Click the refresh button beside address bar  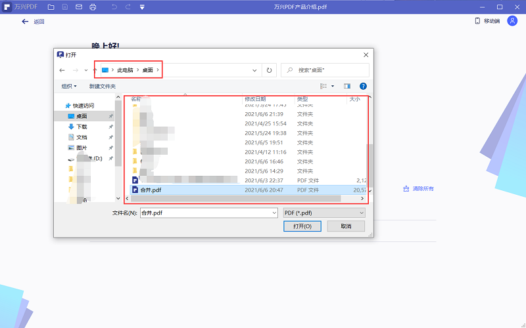tap(268, 70)
